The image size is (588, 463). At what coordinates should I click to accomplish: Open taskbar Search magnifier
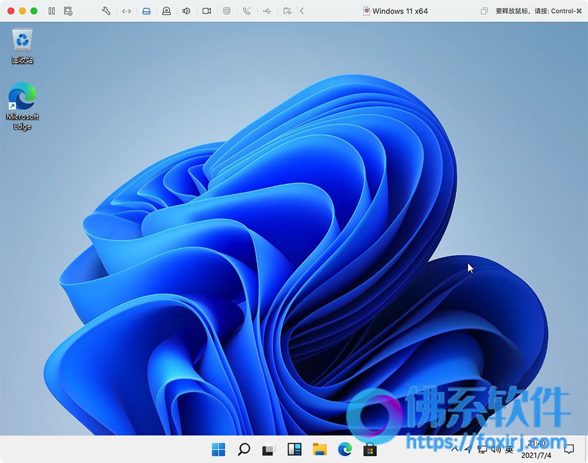pos(244,449)
